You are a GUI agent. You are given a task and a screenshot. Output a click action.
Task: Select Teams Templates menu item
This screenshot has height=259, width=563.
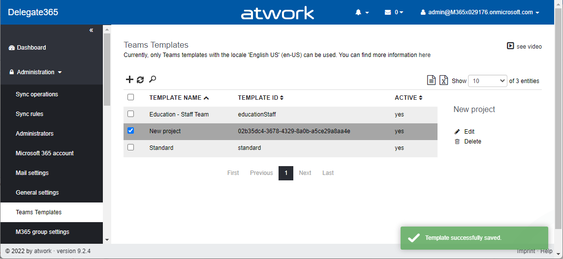[52, 212]
